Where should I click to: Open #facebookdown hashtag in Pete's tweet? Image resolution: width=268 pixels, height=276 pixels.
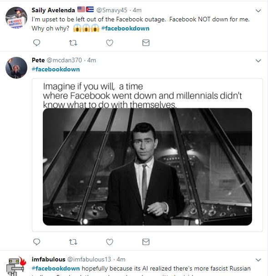coord(56,69)
